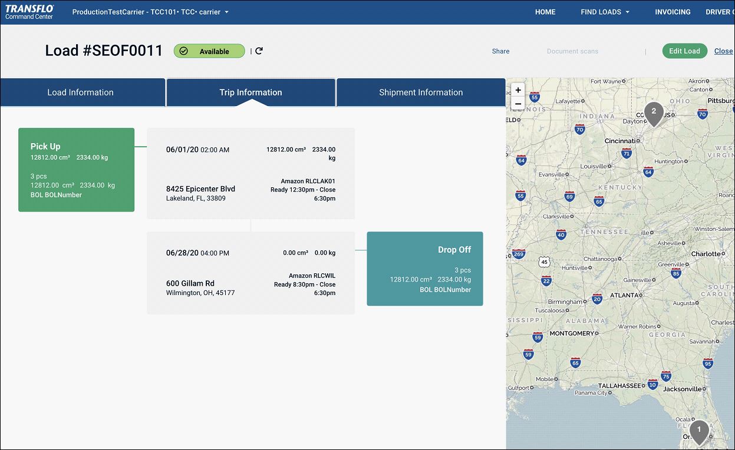Zoom in on the map
Image resolution: width=735 pixels, height=450 pixels.
517,90
